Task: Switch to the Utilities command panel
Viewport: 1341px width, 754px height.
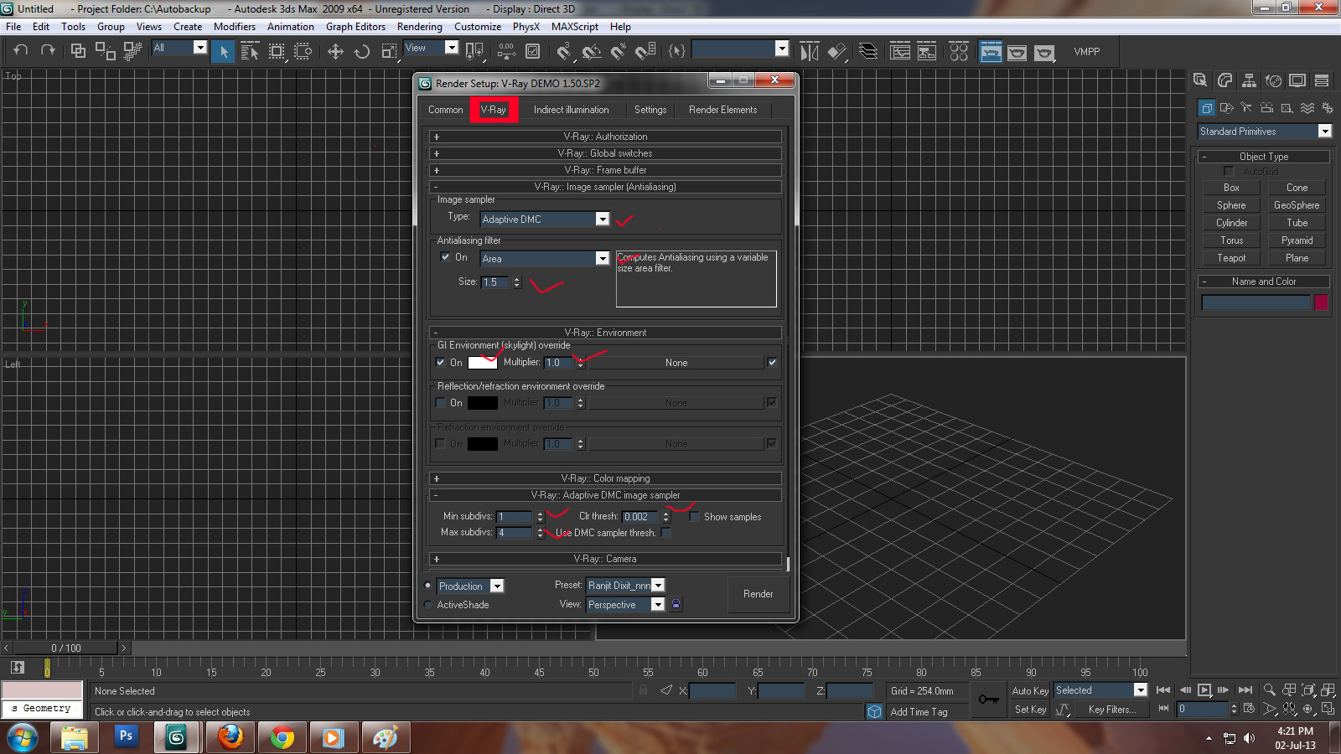Action: point(1322,80)
